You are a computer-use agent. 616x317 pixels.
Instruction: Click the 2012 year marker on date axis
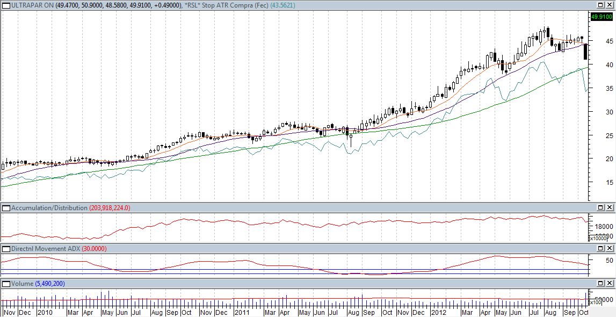(439, 312)
